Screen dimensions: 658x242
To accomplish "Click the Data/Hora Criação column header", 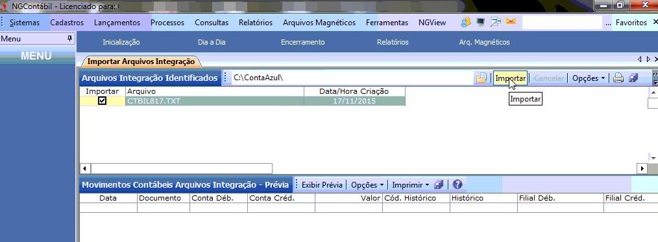I will 354,91.
